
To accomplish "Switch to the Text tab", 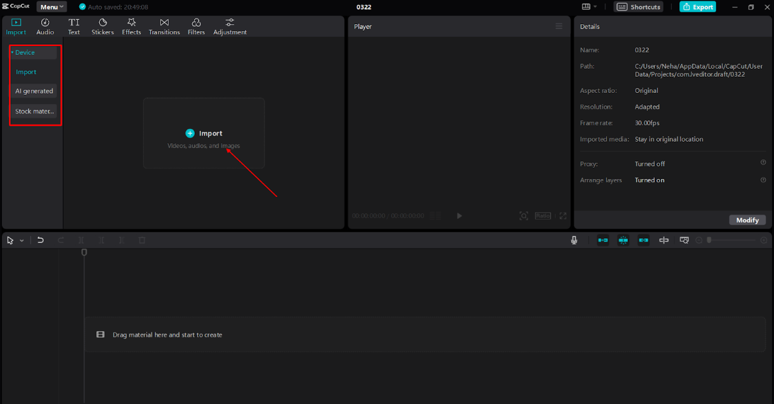I will click(x=74, y=26).
